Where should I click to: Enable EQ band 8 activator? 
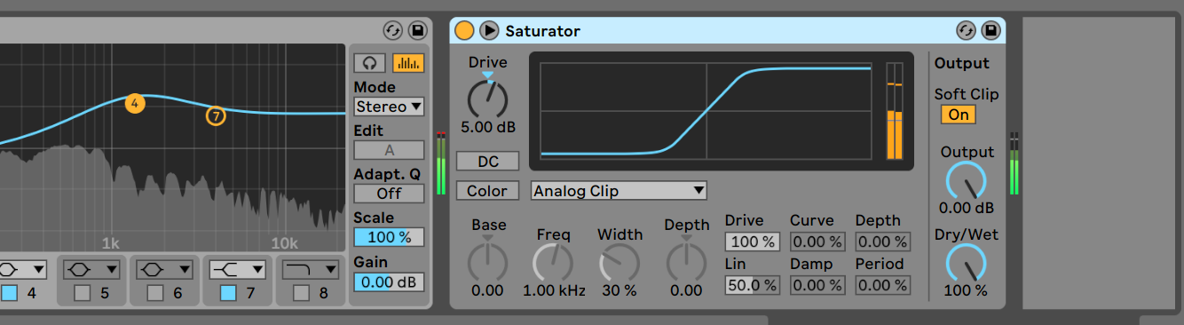pos(301,292)
